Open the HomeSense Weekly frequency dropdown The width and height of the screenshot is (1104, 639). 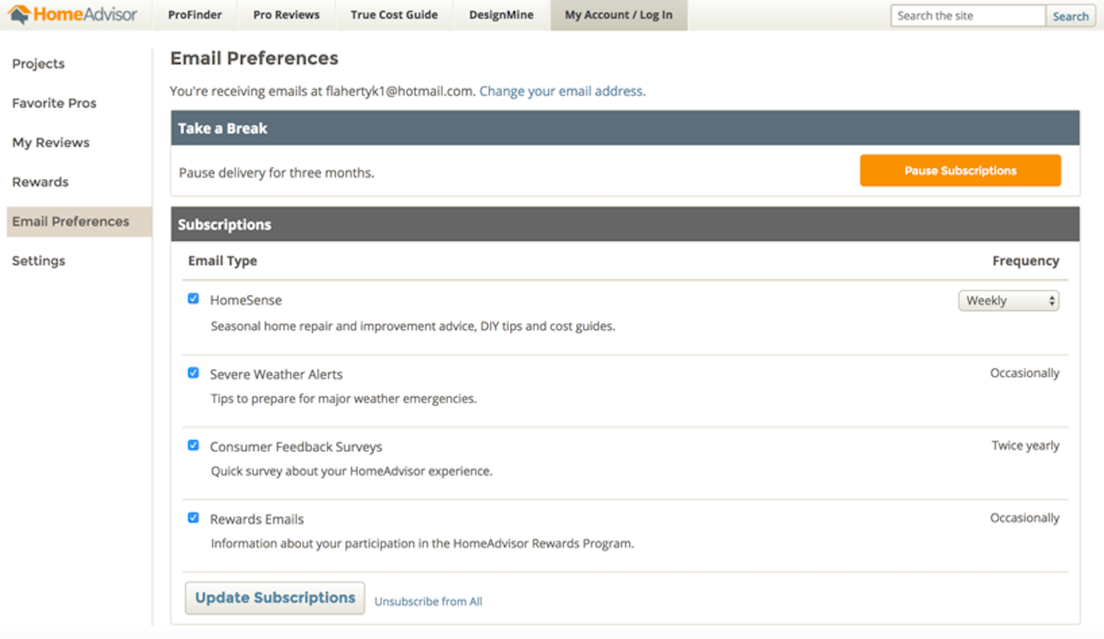[1008, 300]
